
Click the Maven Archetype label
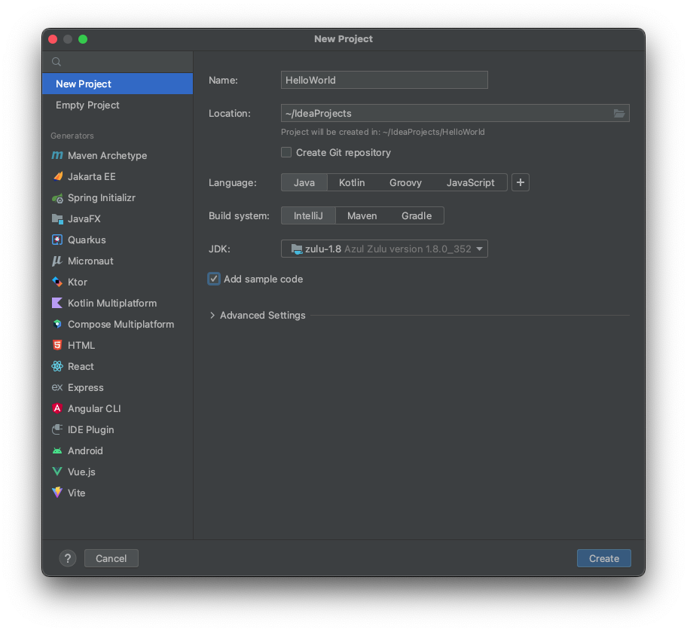107,156
